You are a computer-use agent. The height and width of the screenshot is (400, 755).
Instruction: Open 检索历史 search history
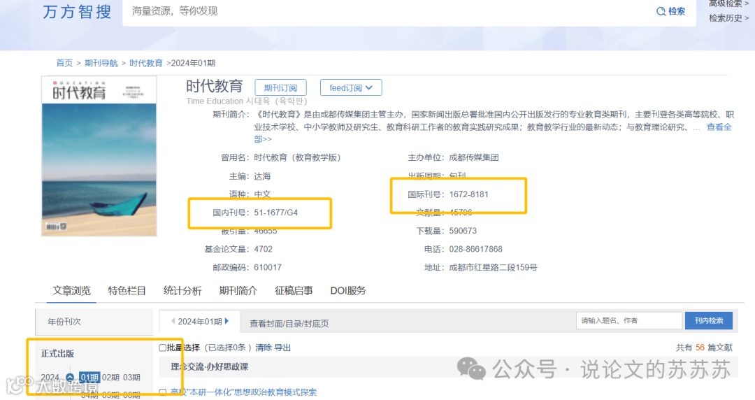pyautogui.click(x=728, y=18)
